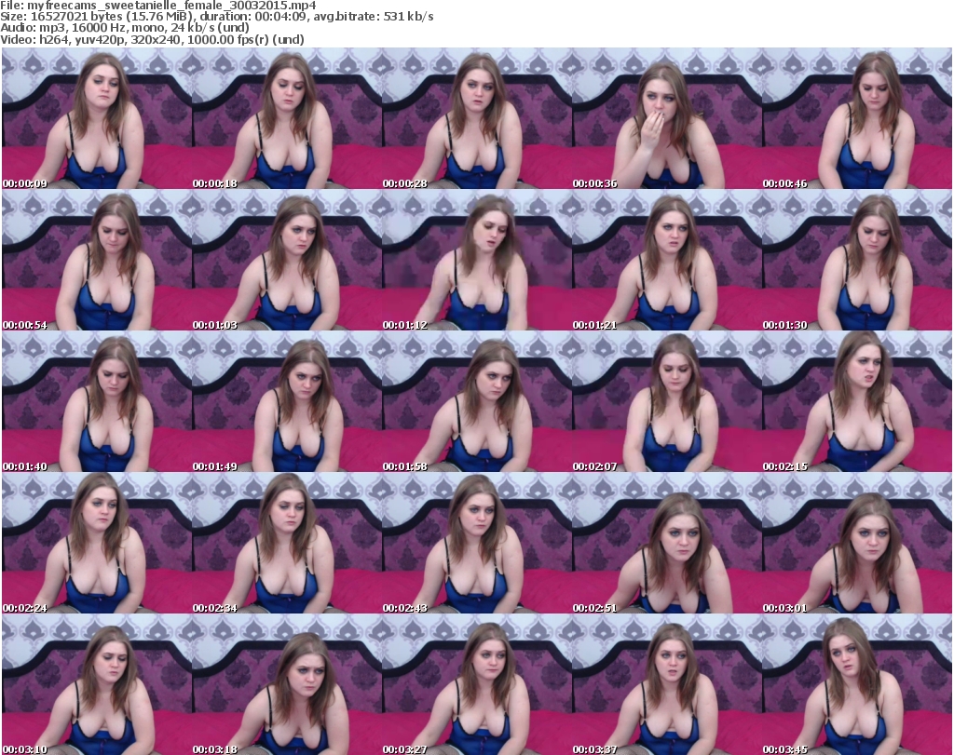Image resolution: width=954 pixels, height=755 pixels.
Task: Select the thumbnail timestamped 00:00:46
Action: pos(857,118)
